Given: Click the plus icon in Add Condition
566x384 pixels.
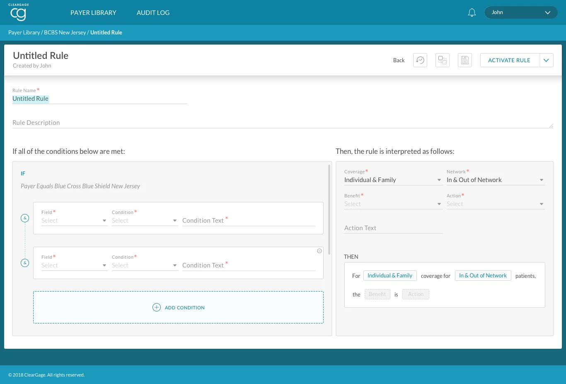Looking at the screenshot, I should (x=157, y=307).
